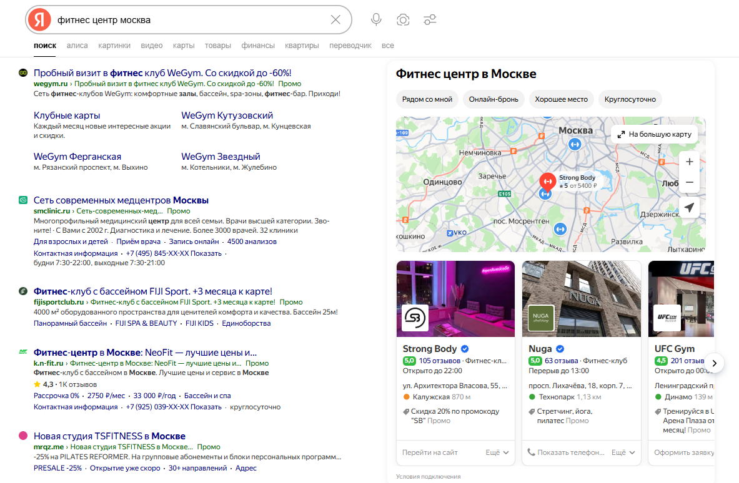Open Панорамный бассейн sitelink
This screenshot has height=483, width=739.
point(70,323)
